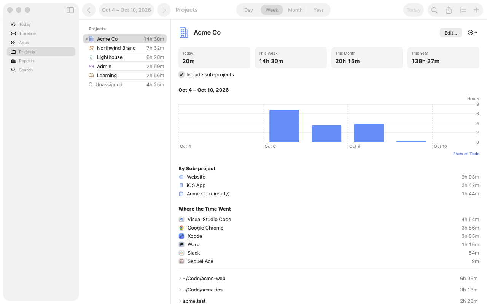Open Reports in the sidebar
This screenshot has height=304, width=487.
click(x=41, y=61)
